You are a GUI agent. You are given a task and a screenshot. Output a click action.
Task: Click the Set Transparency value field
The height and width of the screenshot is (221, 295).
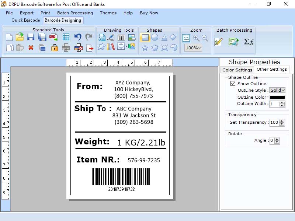point(274,123)
